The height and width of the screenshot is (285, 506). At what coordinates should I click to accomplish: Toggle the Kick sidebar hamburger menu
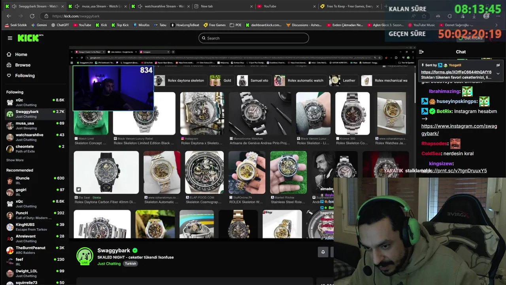pos(10,38)
